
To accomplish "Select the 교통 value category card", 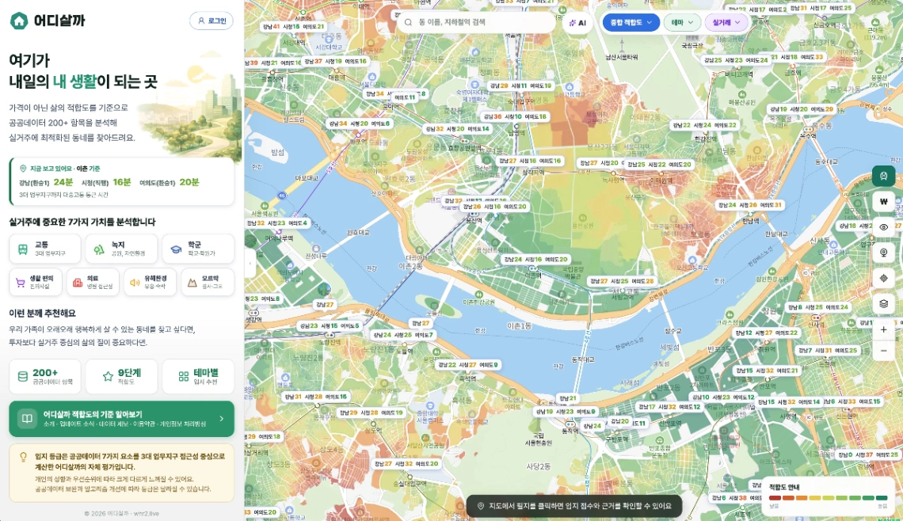I will (45, 249).
